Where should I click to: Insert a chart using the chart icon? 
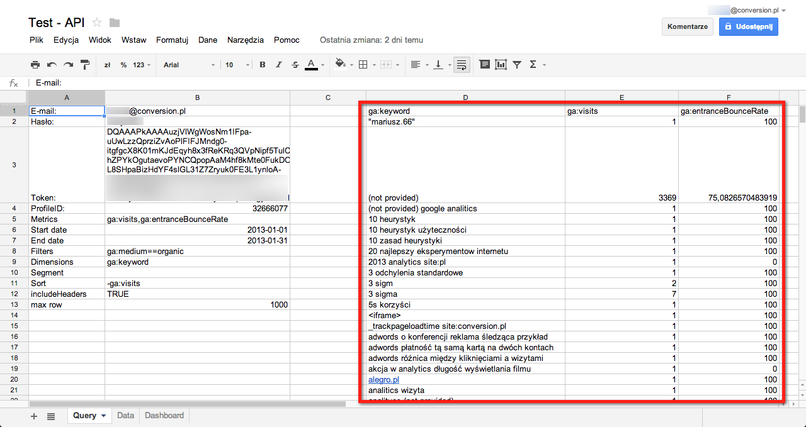click(x=501, y=65)
